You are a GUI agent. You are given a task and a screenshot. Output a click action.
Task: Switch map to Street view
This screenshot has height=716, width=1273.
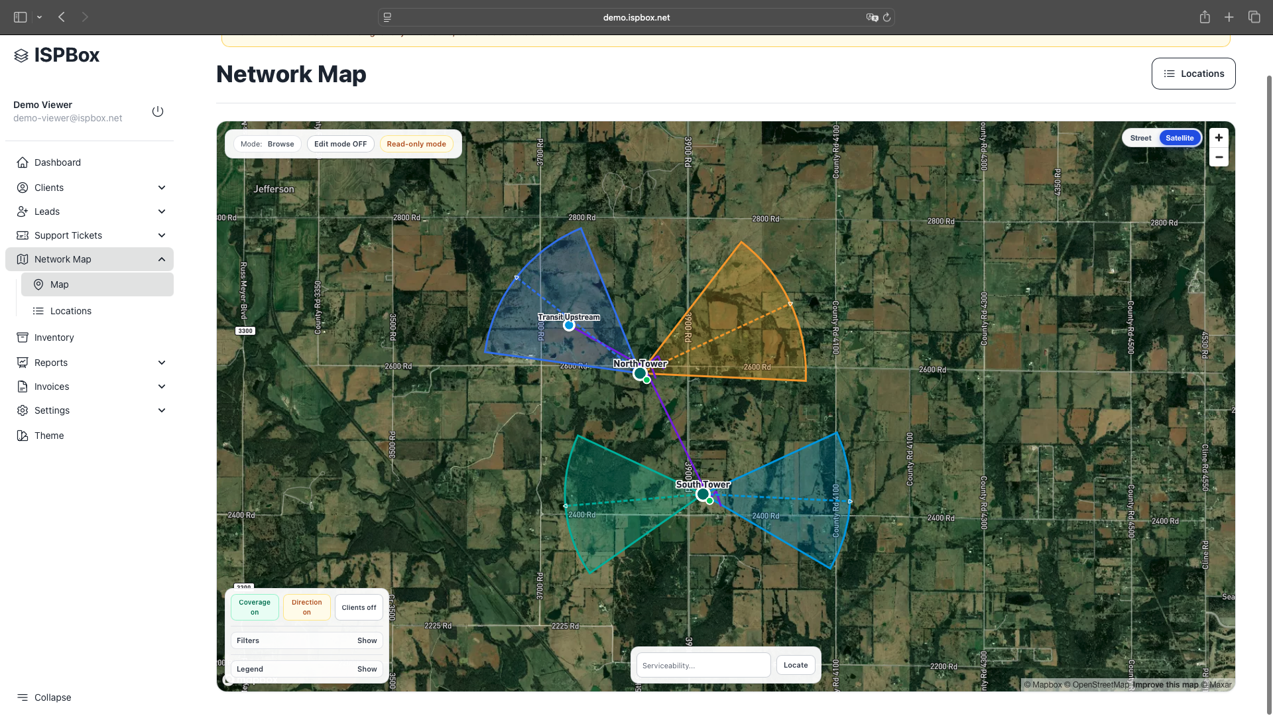(1140, 137)
